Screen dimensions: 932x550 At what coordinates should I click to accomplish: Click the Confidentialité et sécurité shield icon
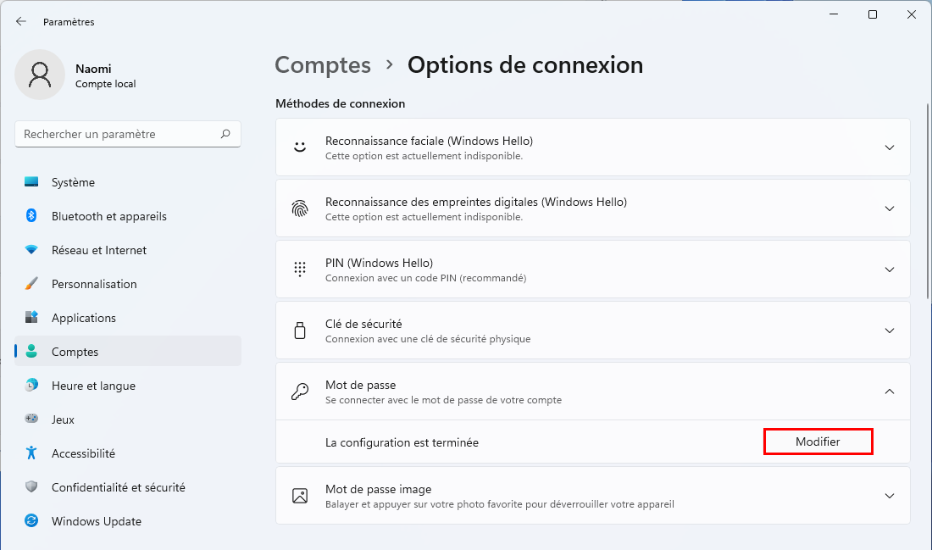tap(31, 487)
